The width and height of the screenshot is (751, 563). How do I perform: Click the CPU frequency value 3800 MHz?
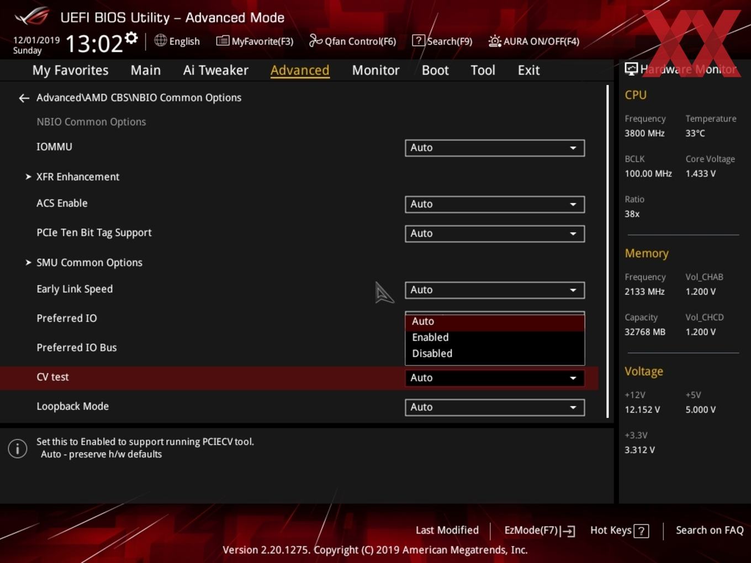click(644, 133)
